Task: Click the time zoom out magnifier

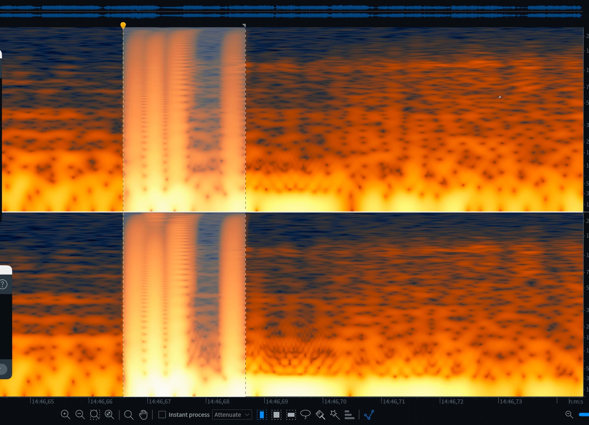Action: point(80,415)
